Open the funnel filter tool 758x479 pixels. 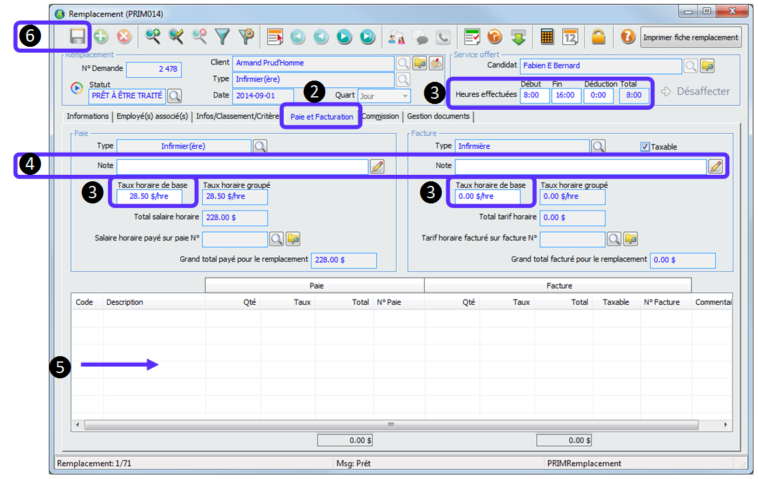(223, 37)
